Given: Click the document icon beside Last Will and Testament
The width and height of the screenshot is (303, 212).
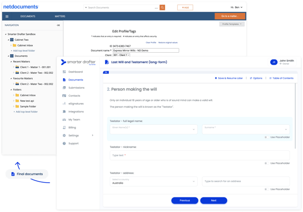Looking at the screenshot, I should (107, 62).
